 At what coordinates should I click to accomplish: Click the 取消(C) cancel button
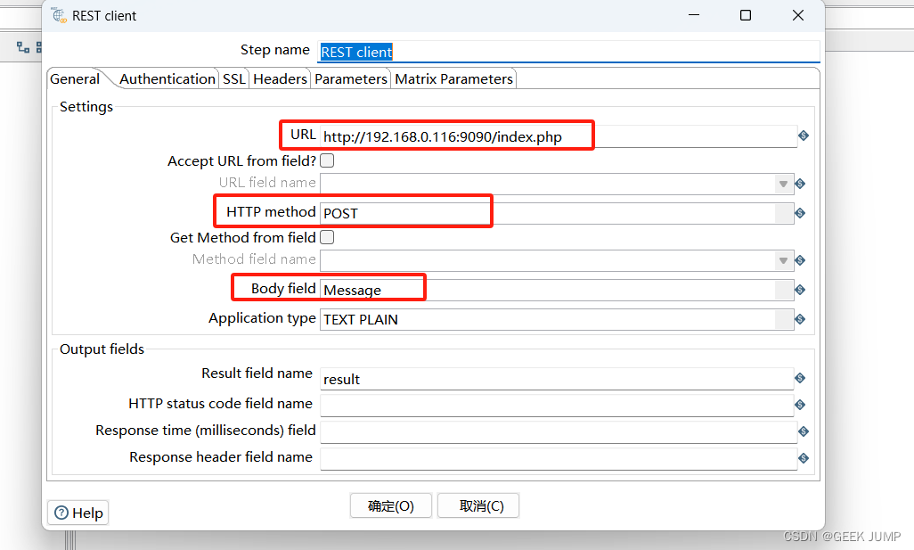pyautogui.click(x=478, y=505)
